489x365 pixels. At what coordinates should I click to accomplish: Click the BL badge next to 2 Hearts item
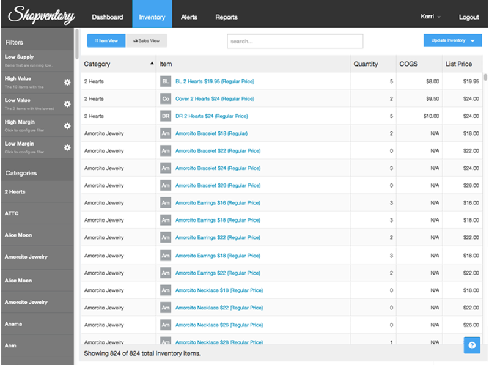point(165,81)
